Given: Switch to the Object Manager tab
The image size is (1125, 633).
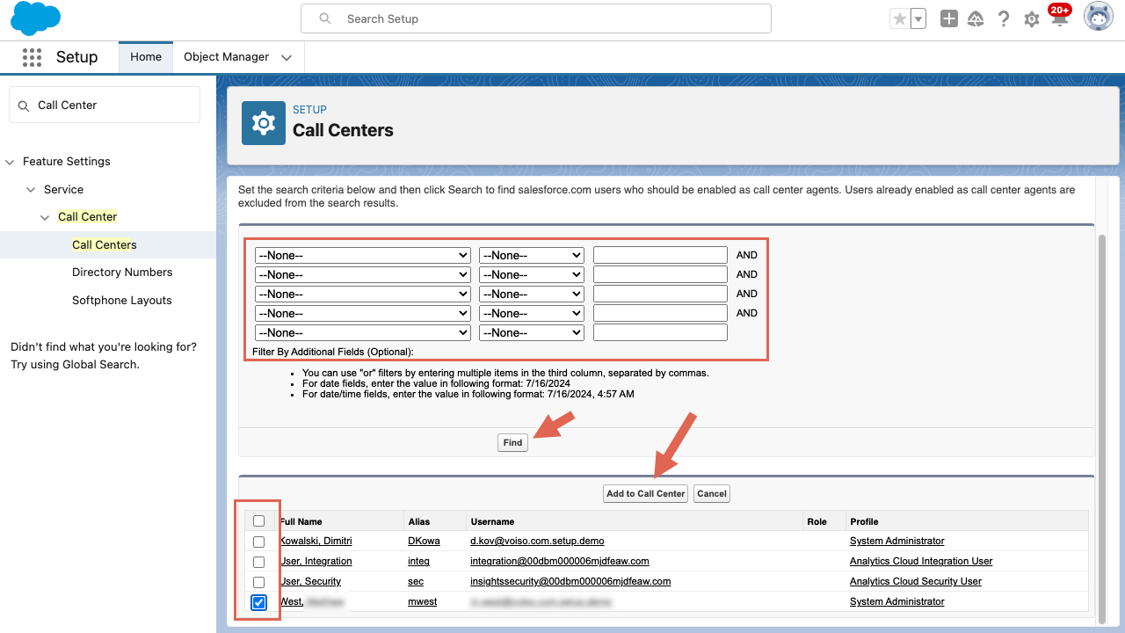Looking at the screenshot, I should (227, 57).
